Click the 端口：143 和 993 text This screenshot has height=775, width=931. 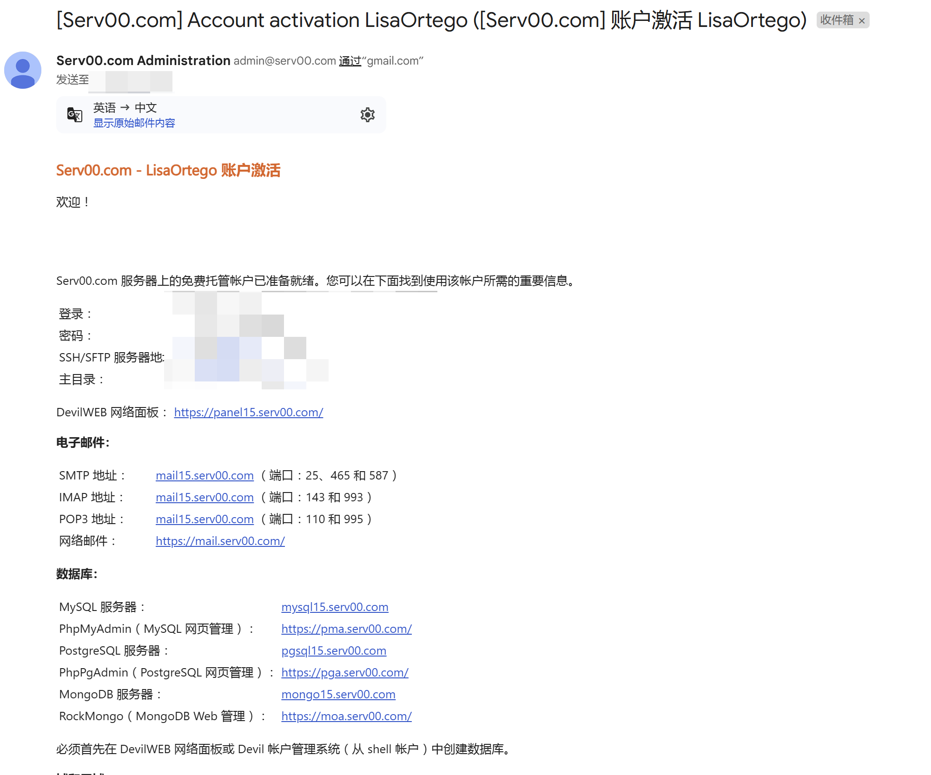tap(317, 497)
